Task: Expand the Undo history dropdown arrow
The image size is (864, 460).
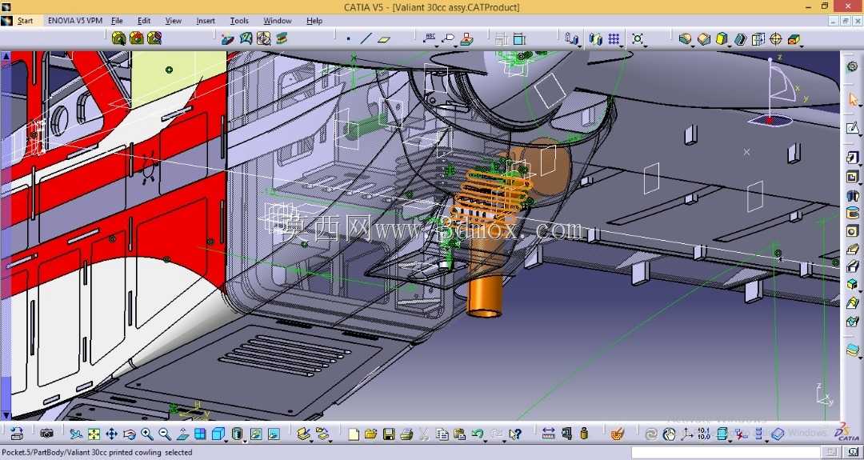Action: coord(486,442)
